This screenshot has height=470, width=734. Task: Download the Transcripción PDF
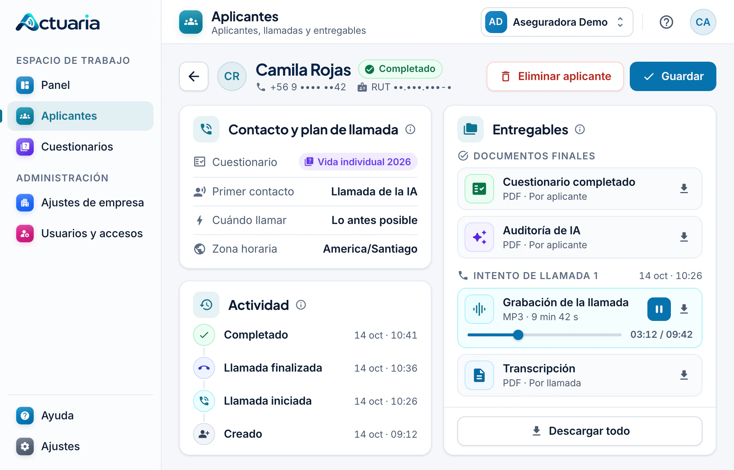coord(684,375)
